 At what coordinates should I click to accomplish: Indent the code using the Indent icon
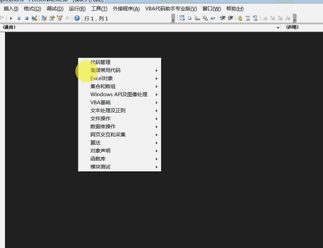[223, 18]
